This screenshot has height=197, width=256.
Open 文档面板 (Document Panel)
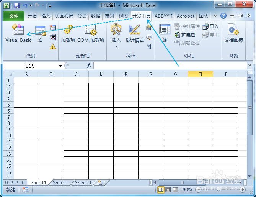234,33
